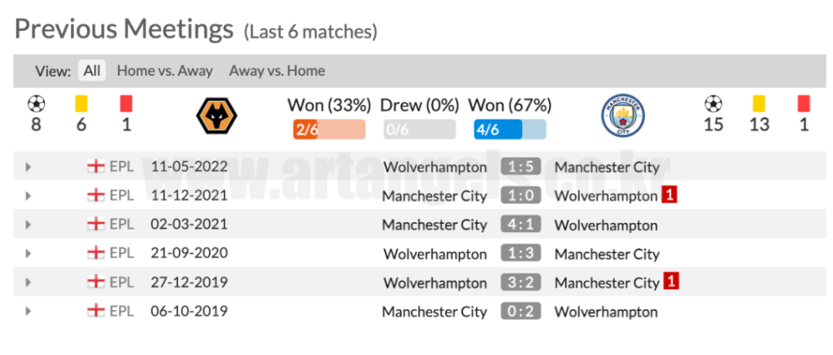Viewport: 833px width, 355px height.
Task: Open the 1:5 score of Wolverhampton vs Manchester City
Action: [520, 167]
